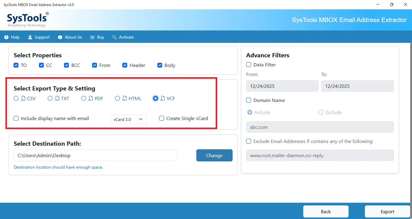The width and height of the screenshot is (412, 219).
Task: Click the abc.com domain name field
Action: point(320,127)
